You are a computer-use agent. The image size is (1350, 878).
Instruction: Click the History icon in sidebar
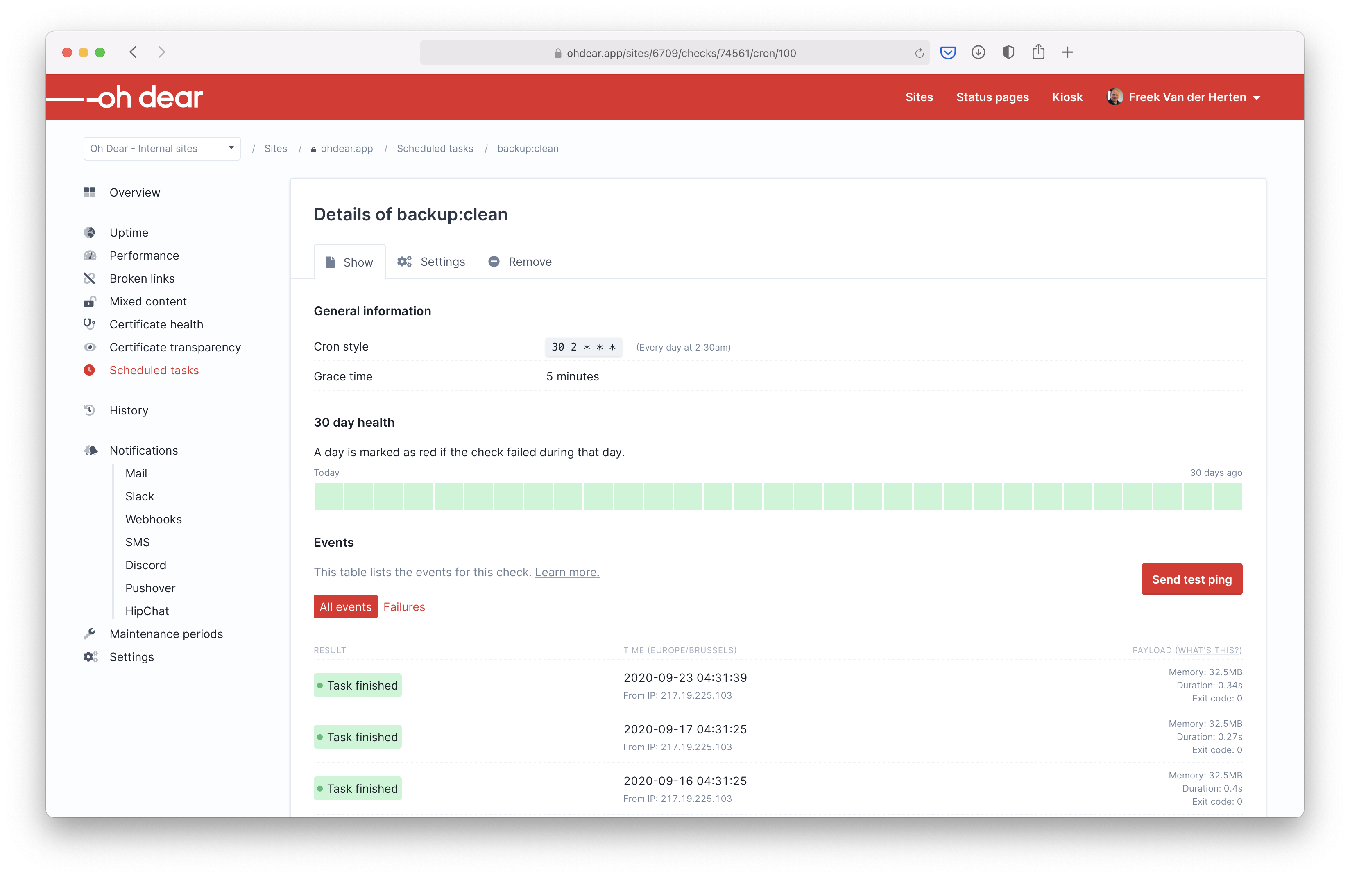pyautogui.click(x=89, y=410)
